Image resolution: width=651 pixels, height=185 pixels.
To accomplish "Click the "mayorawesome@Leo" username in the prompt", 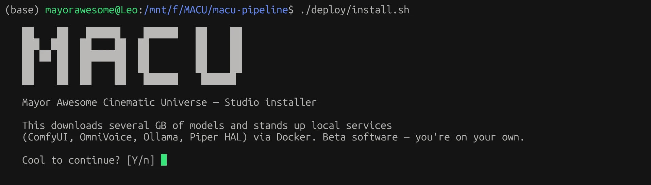I will (x=91, y=10).
